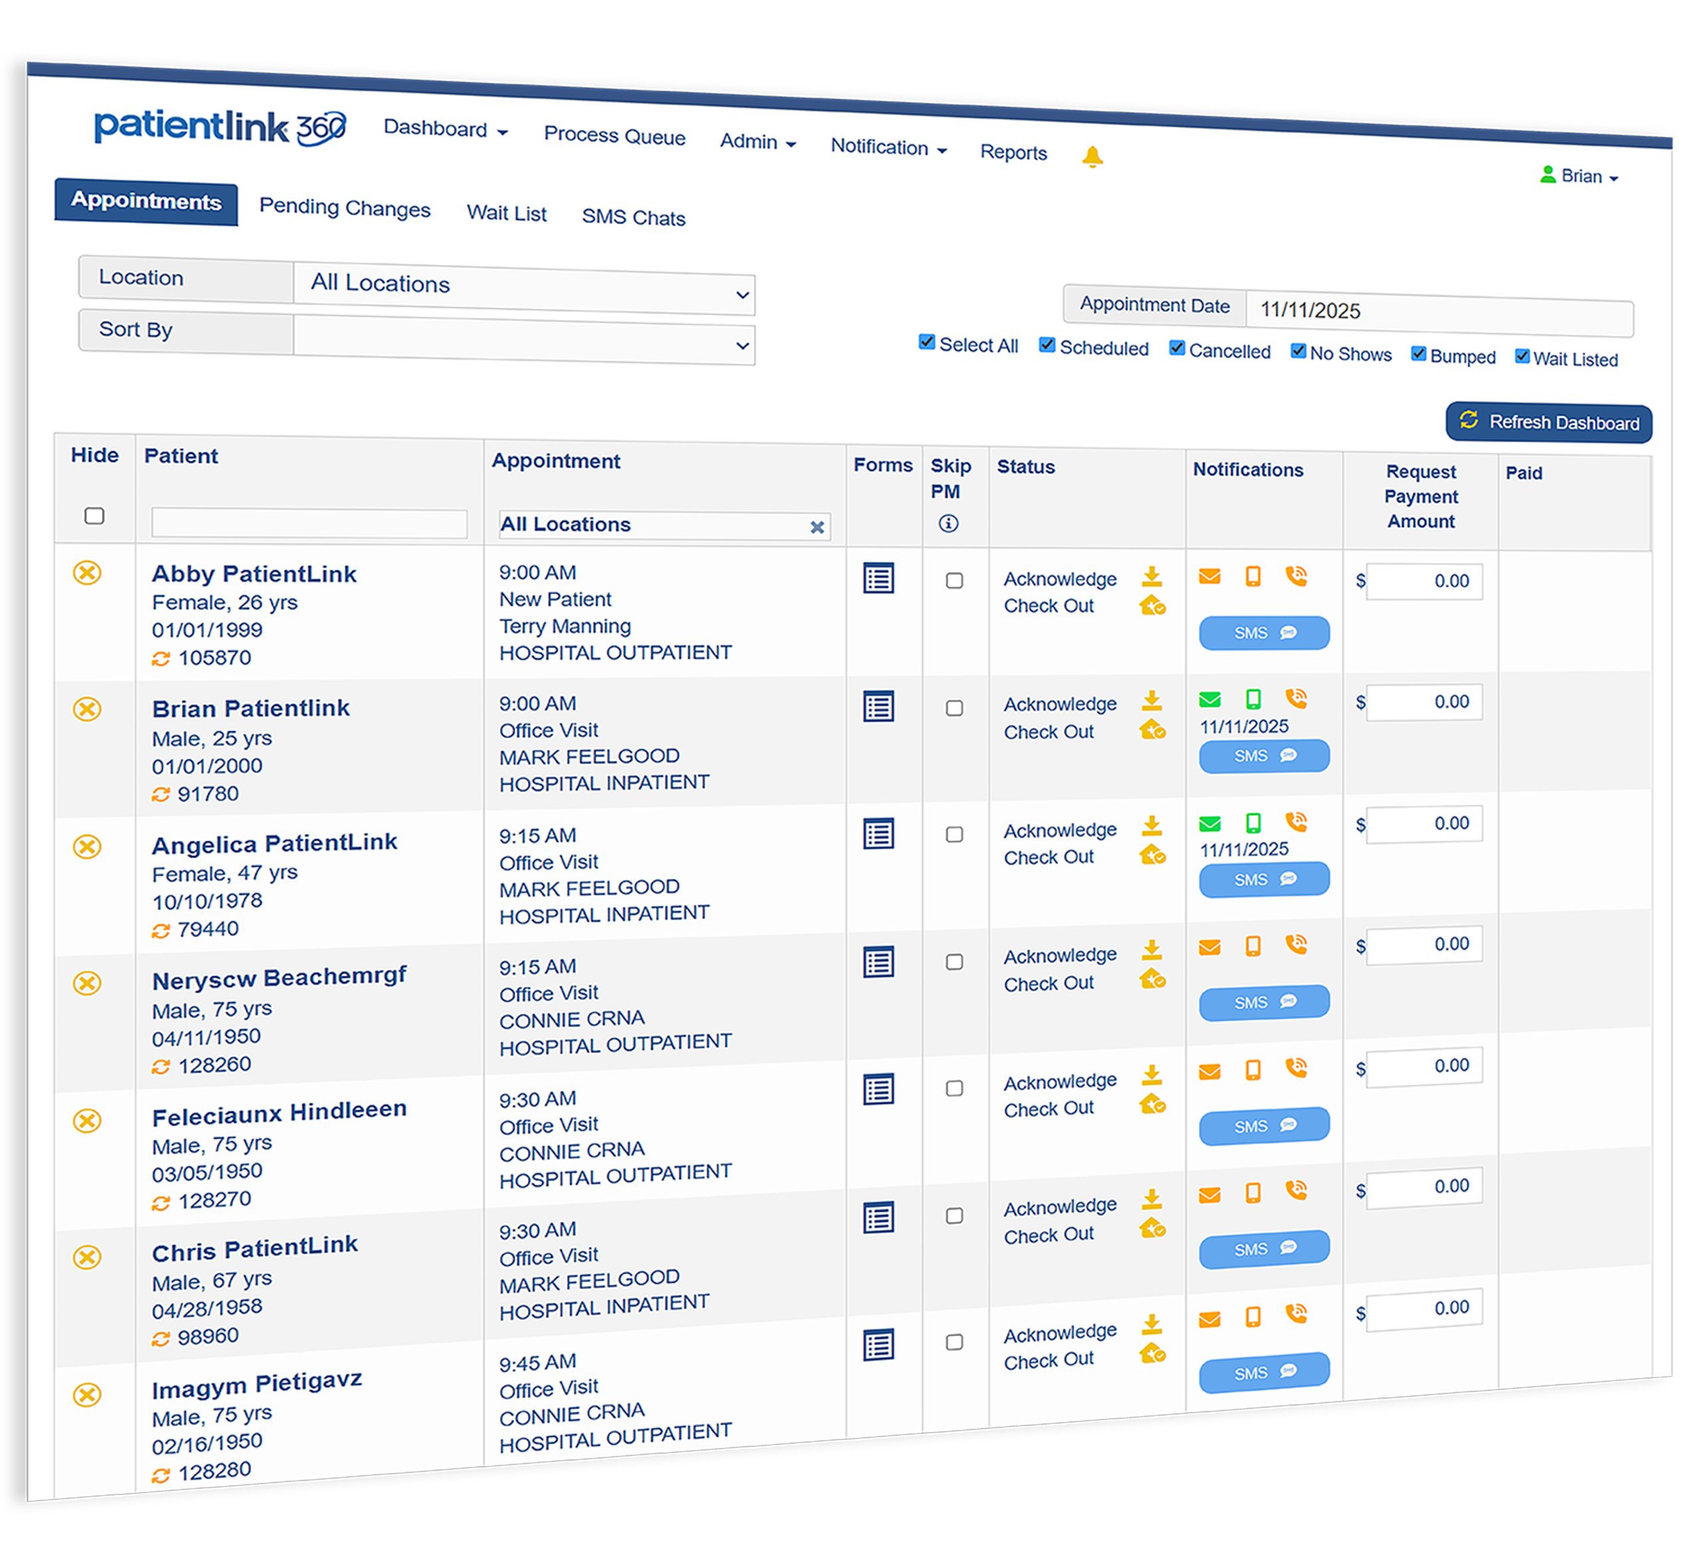Click the Skip PM info icon
This screenshot has height=1563, width=1702.
(x=948, y=523)
